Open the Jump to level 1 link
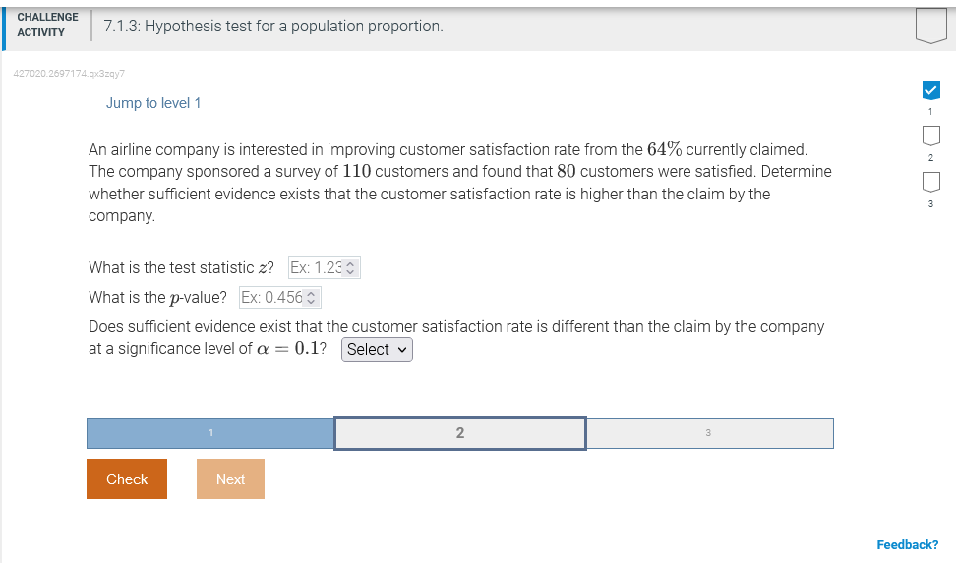Image resolution: width=956 pixels, height=563 pixels. pyautogui.click(x=153, y=103)
